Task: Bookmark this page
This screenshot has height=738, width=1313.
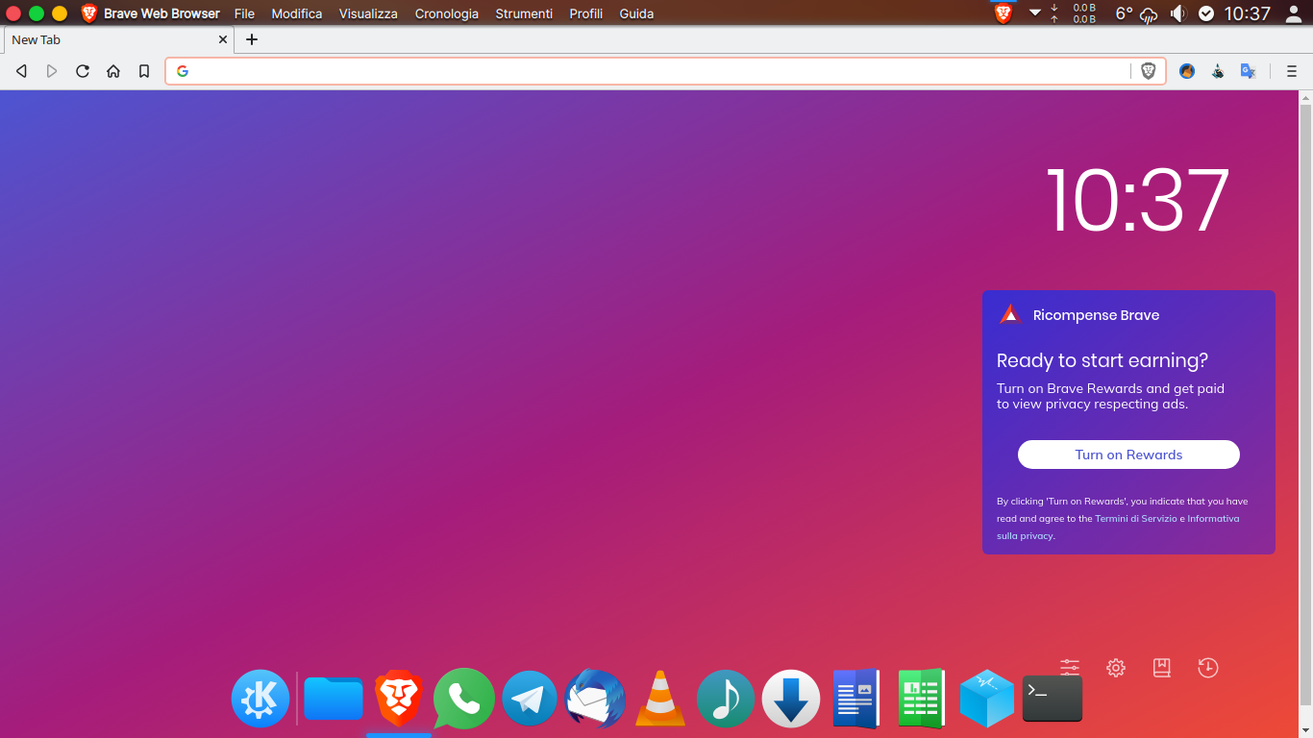Action: (144, 71)
